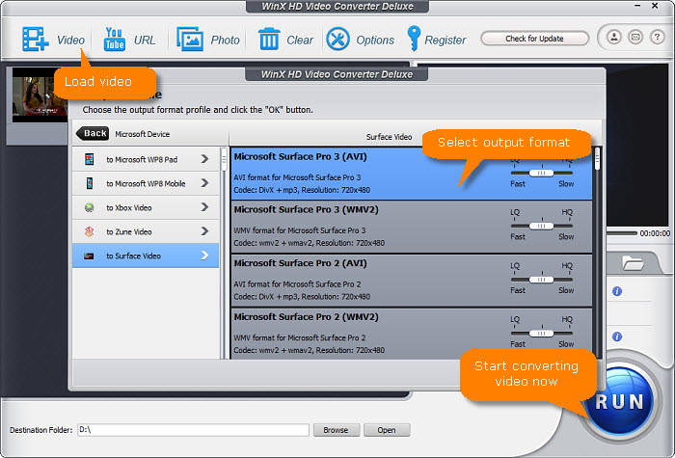Expand the Xbox Video category arrow

[204, 207]
